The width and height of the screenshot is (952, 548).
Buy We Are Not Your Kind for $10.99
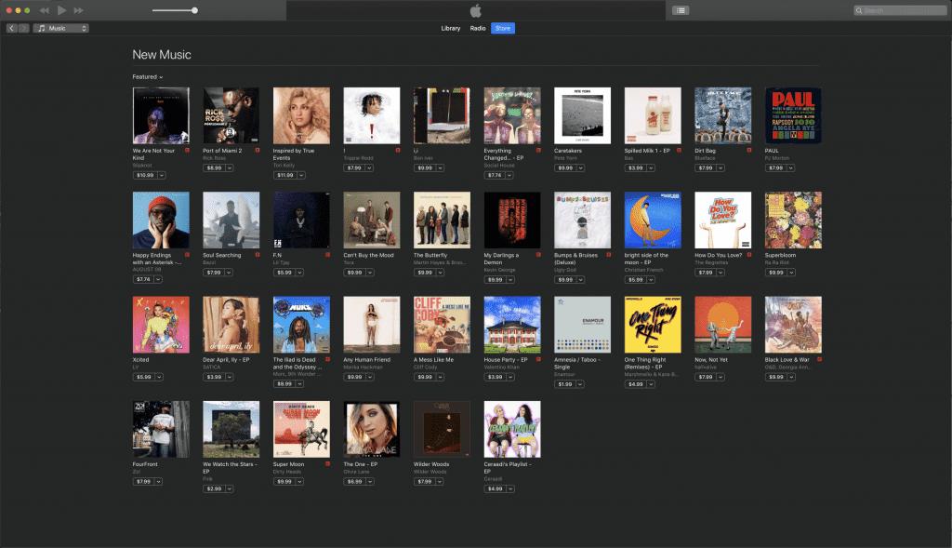pos(144,175)
